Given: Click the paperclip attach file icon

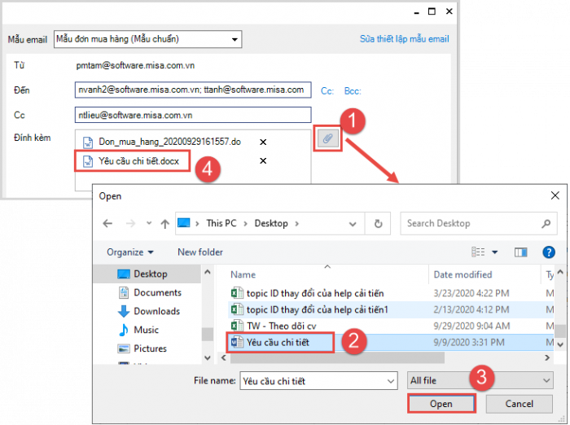Looking at the screenshot, I should (x=327, y=139).
